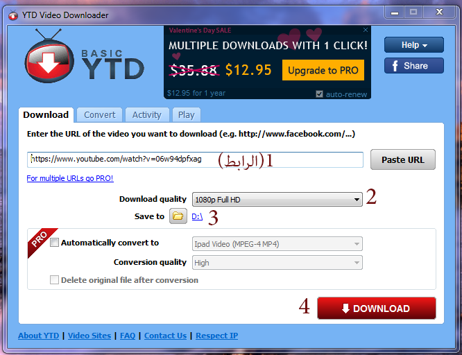462x355 pixels.
Task: Open the Save to folder browse icon
Action: point(178,216)
